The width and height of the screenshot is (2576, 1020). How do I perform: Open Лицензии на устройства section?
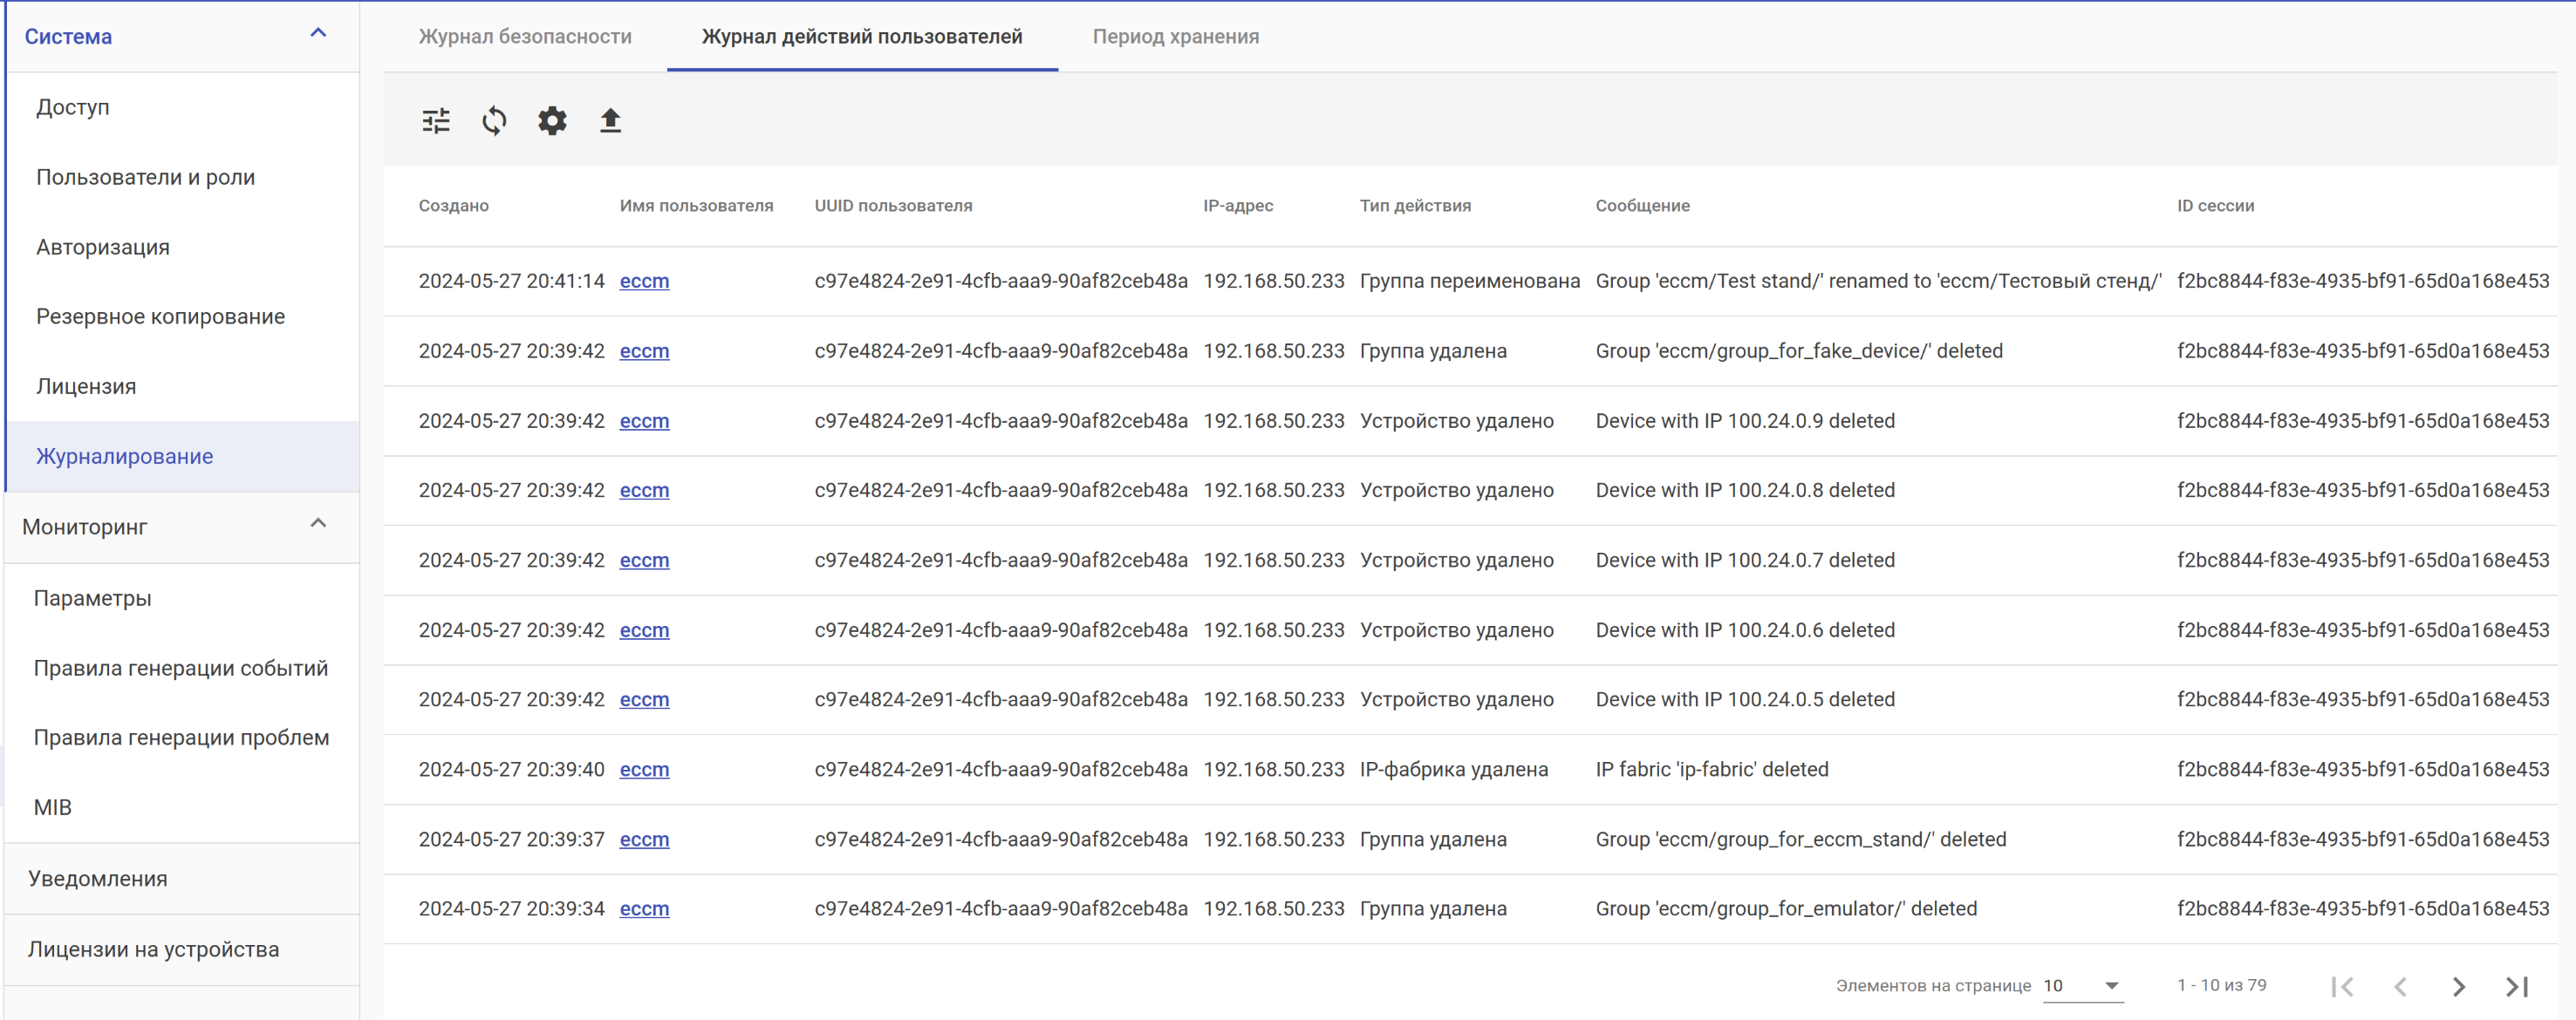point(154,949)
